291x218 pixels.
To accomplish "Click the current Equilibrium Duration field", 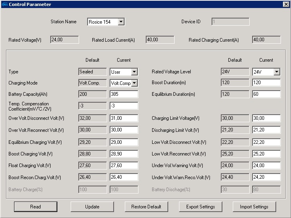I will (x=266, y=95).
